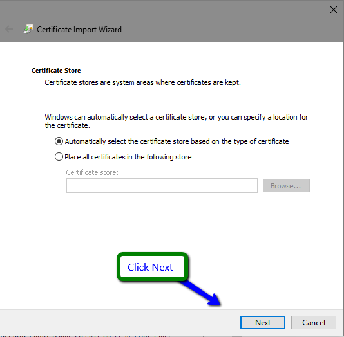Close the Certificate Import Wizard window
The width and height of the screenshot is (344, 337).
(334, 10)
